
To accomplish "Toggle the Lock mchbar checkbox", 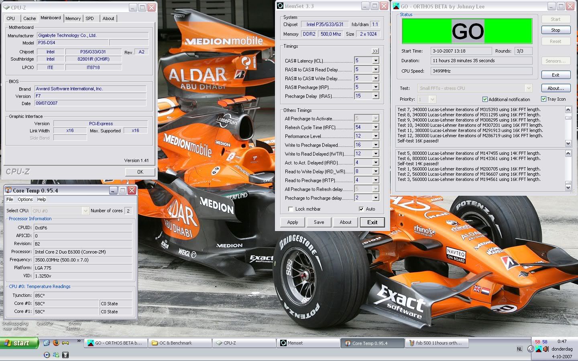I will tap(291, 209).
